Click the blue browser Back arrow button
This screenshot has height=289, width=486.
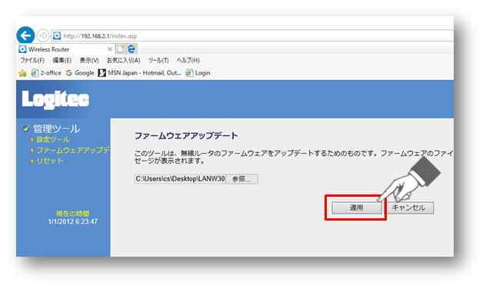pyautogui.click(x=25, y=35)
